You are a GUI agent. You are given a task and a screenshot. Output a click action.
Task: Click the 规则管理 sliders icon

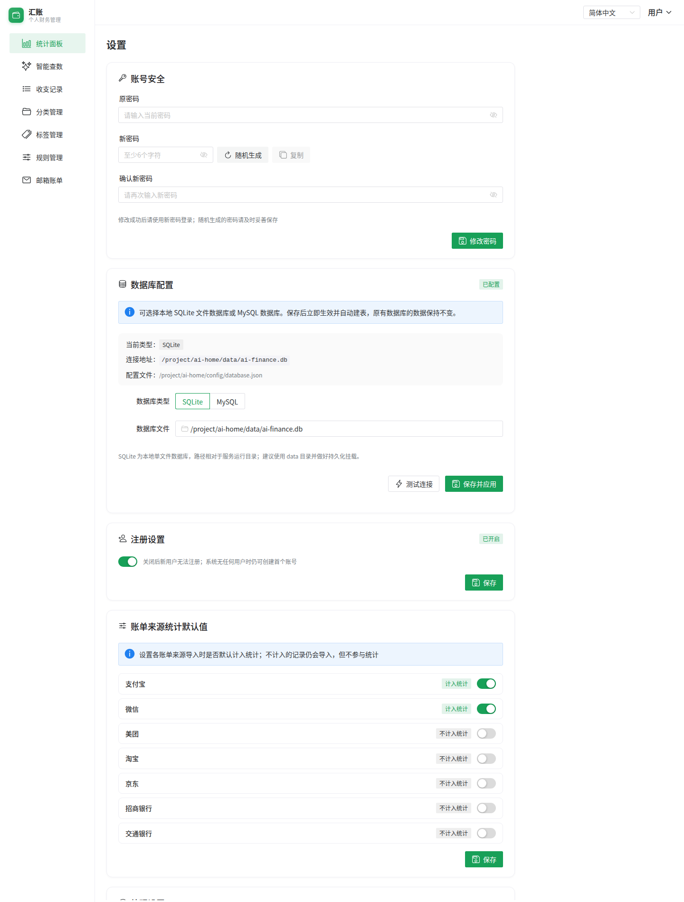(27, 157)
